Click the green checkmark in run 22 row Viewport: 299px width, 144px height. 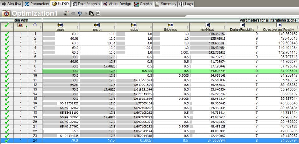tap(7, 131)
